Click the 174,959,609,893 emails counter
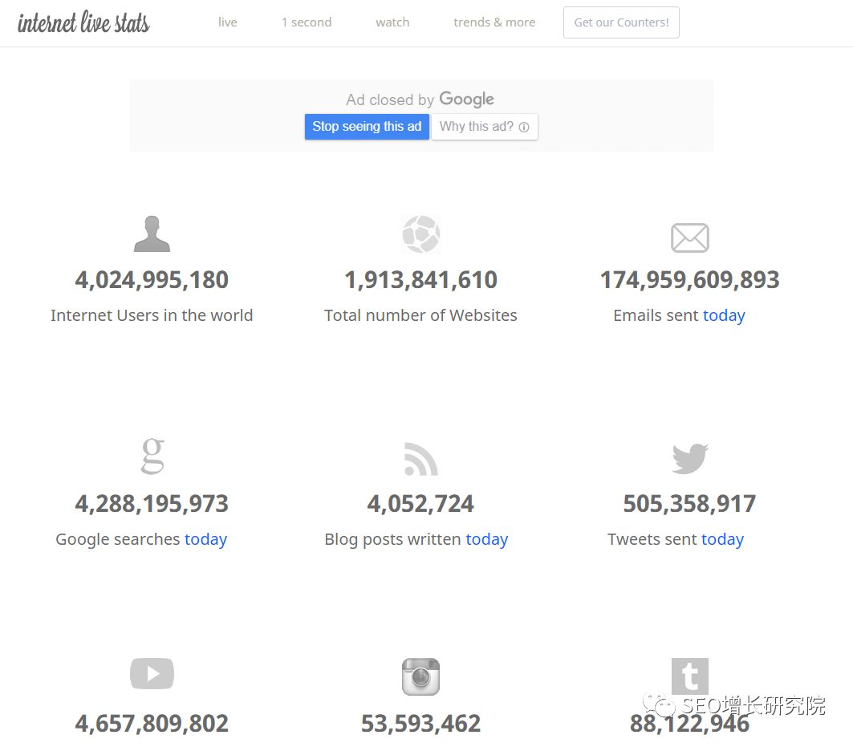853x743 pixels. tap(690, 280)
